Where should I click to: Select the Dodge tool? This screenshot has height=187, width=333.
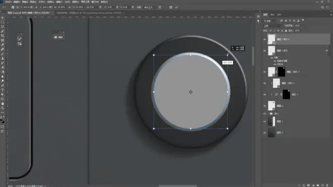click(3, 81)
